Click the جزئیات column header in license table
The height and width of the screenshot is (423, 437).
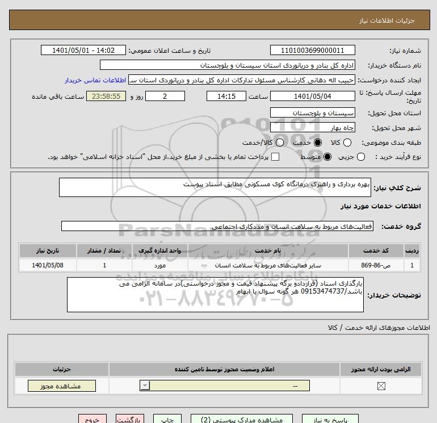click(x=62, y=370)
